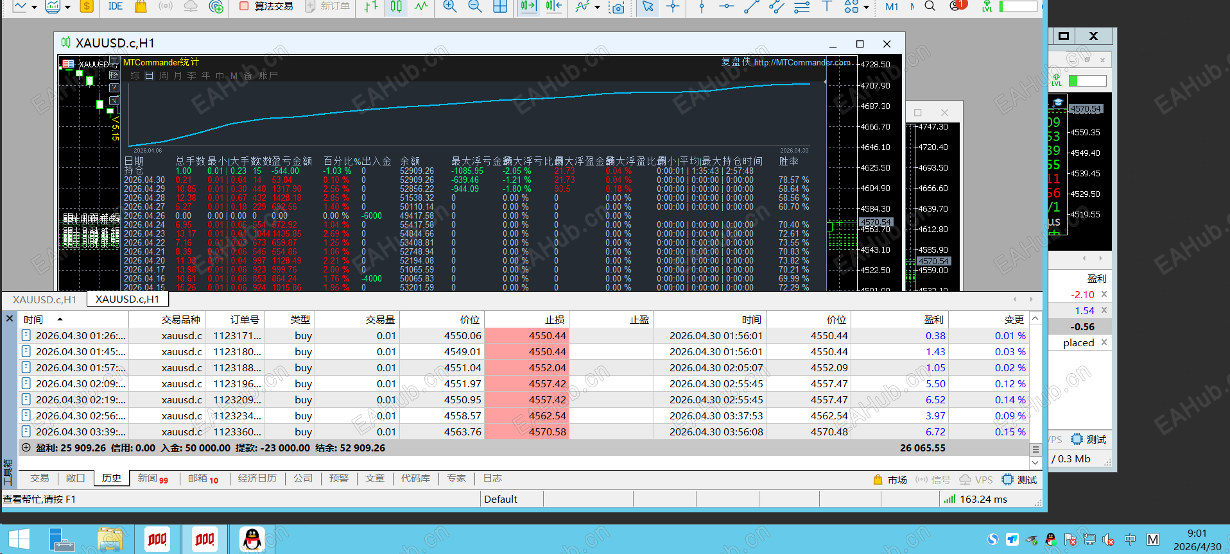The width and height of the screenshot is (1230, 554).
Task: Expand the indicators list dropdown arrow
Action: coord(598,8)
